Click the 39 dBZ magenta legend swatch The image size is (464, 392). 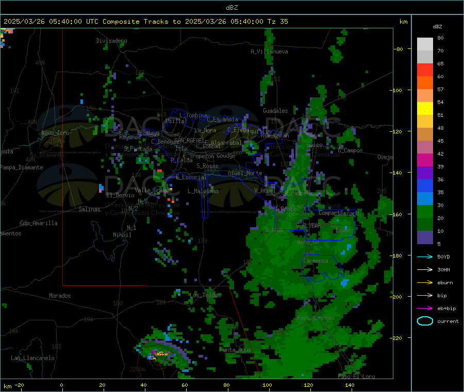point(425,160)
